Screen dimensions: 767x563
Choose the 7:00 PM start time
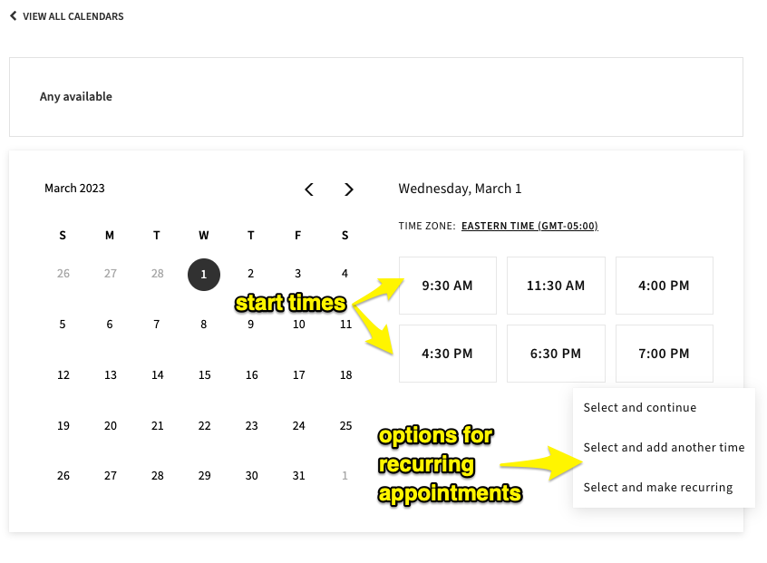tap(664, 353)
